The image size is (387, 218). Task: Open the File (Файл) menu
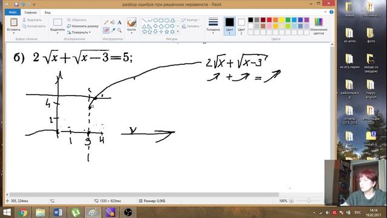click(x=13, y=12)
